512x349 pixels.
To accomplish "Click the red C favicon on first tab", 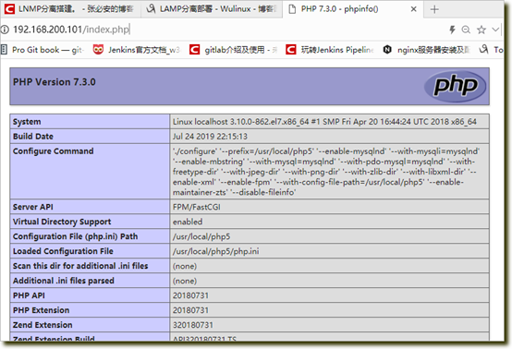I will [x=9, y=9].
